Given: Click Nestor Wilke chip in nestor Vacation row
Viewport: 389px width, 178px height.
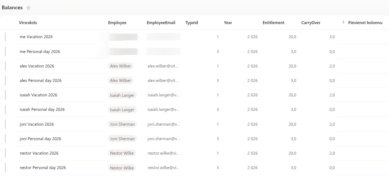Looking at the screenshot, I should [122, 153].
